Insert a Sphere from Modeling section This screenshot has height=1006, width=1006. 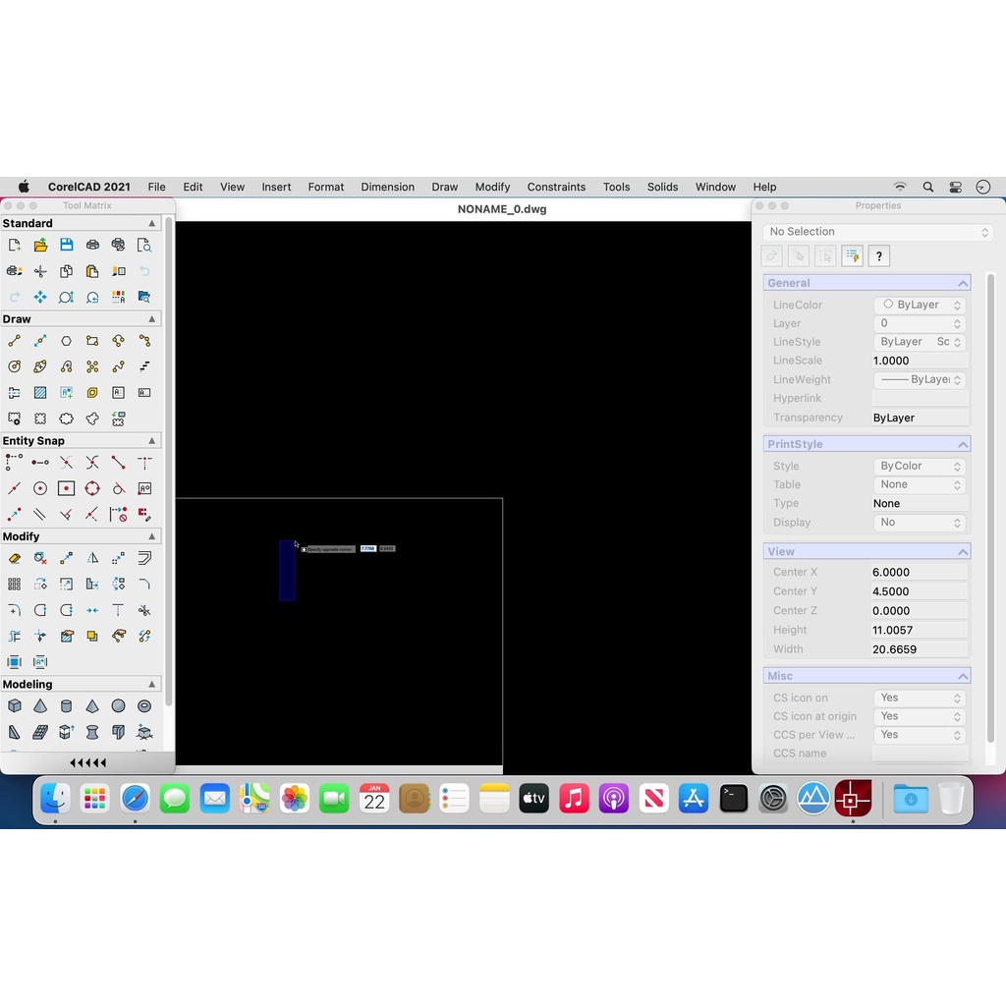(x=118, y=705)
